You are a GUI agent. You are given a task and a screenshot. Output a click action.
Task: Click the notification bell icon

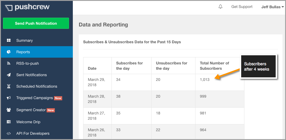tap(220, 7)
